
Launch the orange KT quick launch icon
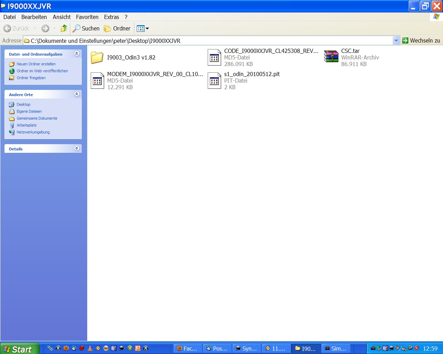click(x=138, y=348)
